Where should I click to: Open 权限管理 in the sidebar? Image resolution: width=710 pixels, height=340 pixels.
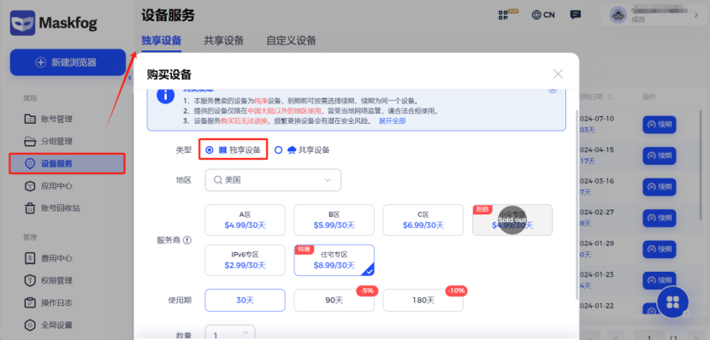click(48, 280)
